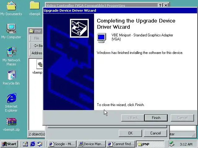Viewport: 198px width, 148px height.
Task: Click the hardware wizard icon in blue panel
Action: pyautogui.click(x=79, y=28)
